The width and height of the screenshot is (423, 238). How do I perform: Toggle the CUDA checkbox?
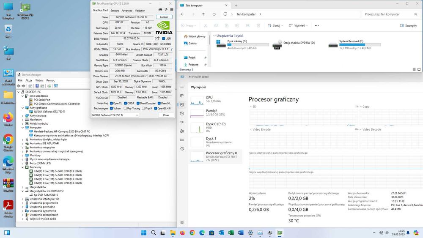pos(126,103)
